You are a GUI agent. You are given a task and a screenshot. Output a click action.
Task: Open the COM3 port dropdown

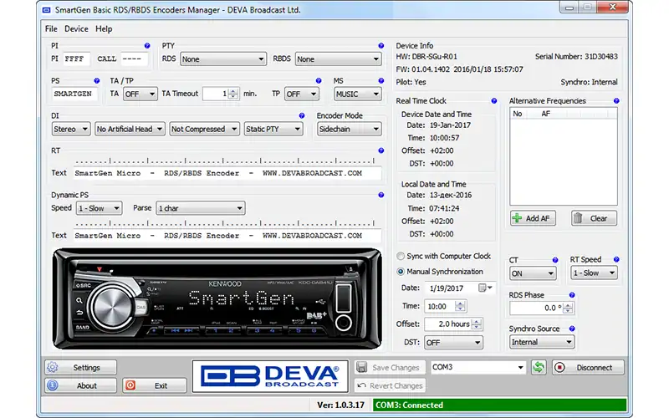coord(477,367)
